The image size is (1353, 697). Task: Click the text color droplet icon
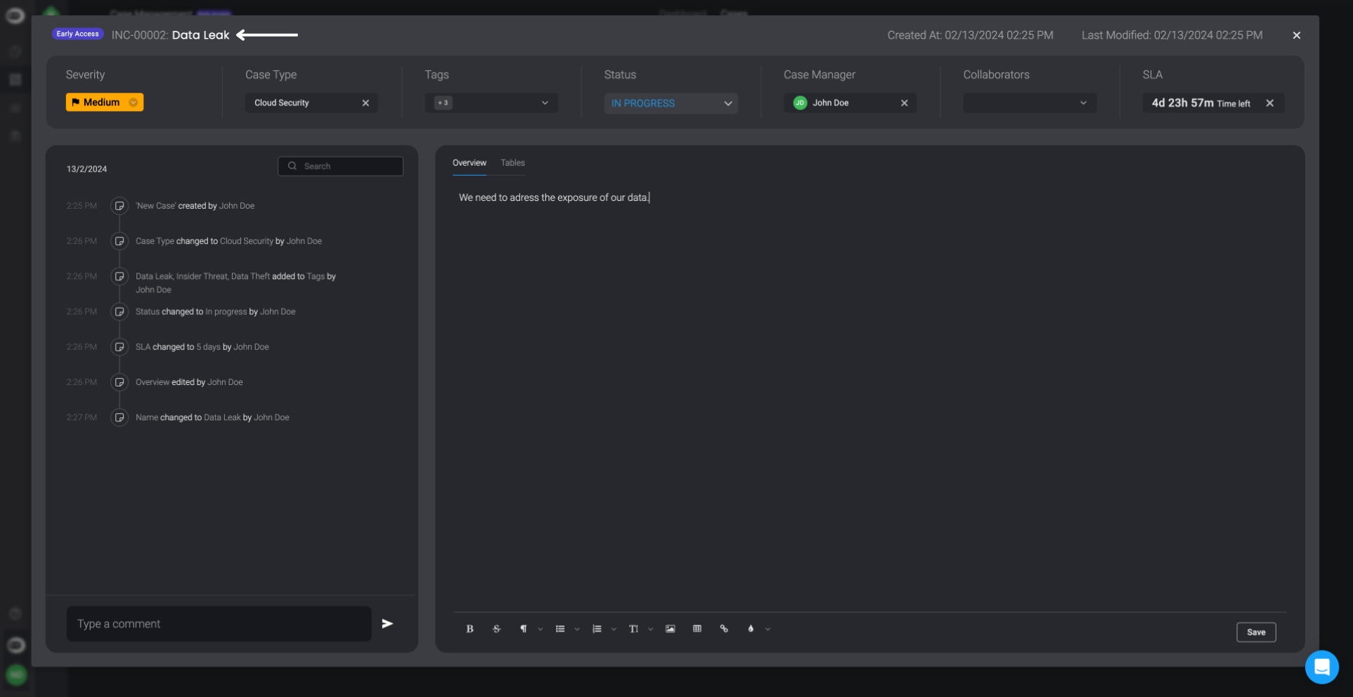point(751,629)
